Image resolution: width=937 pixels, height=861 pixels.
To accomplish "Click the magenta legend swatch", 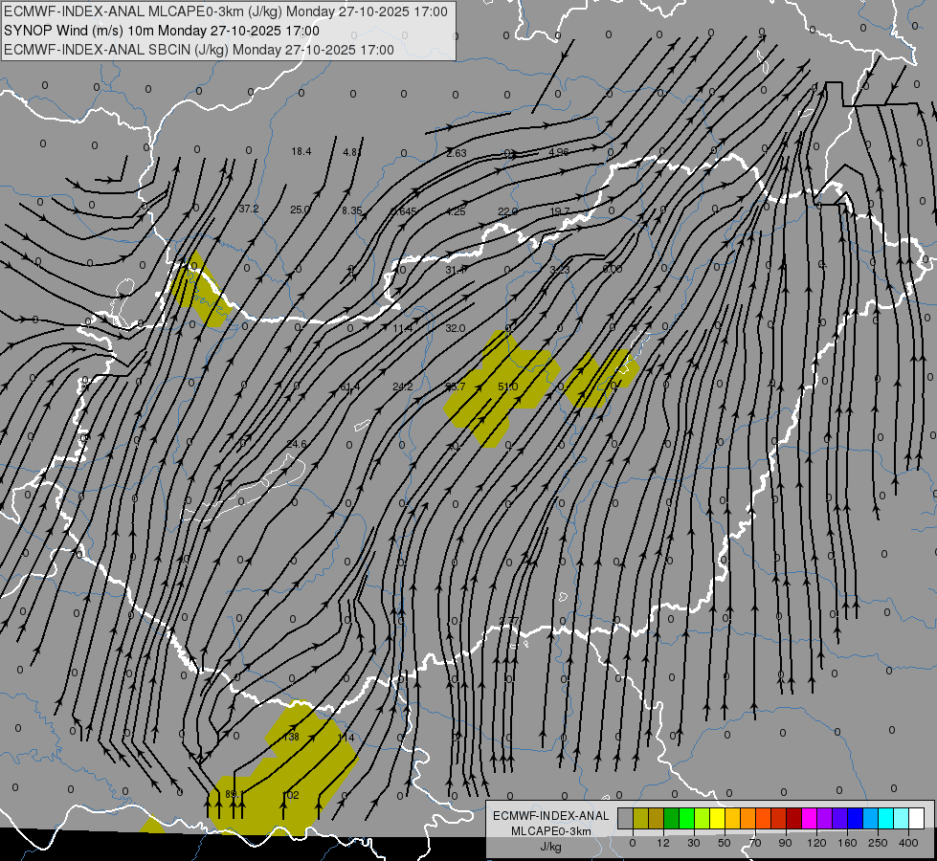I will [x=809, y=819].
